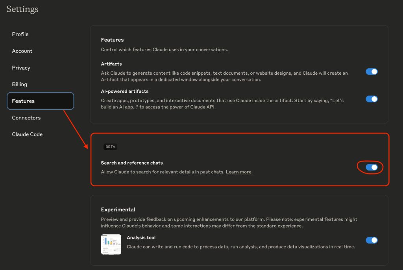Open the Account settings section
The width and height of the screenshot is (403, 270).
click(x=22, y=51)
